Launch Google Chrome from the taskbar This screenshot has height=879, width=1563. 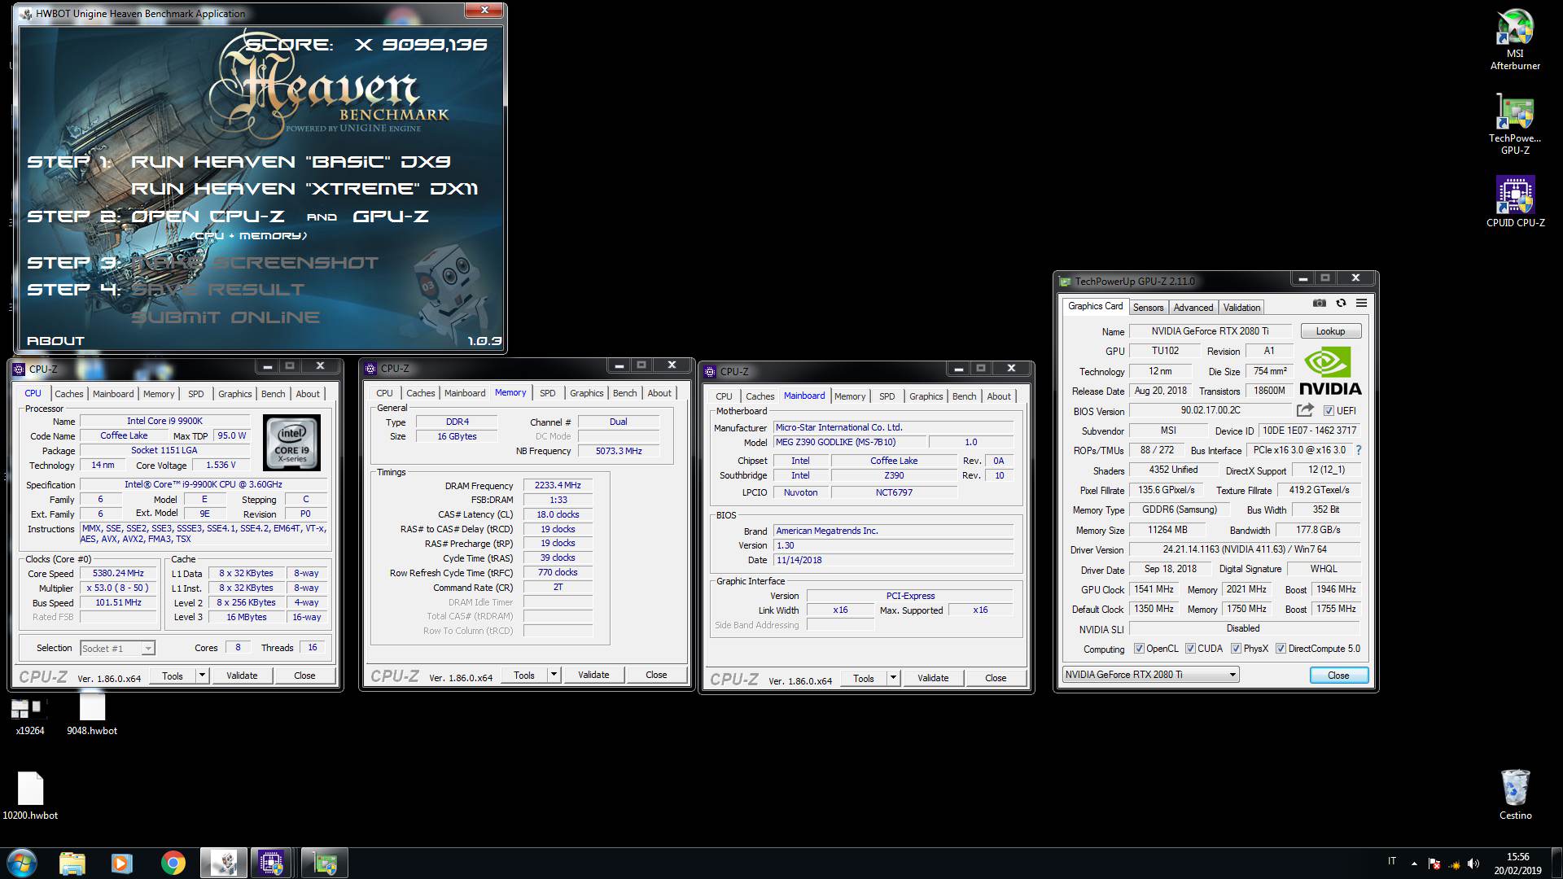tap(173, 863)
